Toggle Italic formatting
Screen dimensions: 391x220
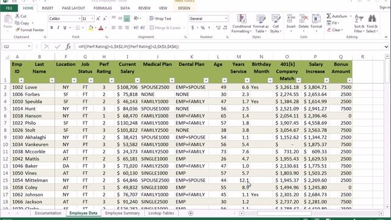click(58, 28)
